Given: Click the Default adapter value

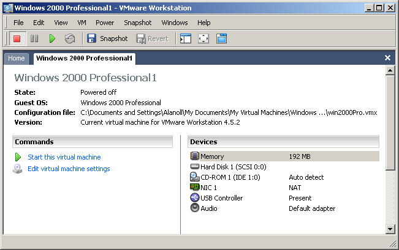Looking at the screenshot, I should coord(312,208).
